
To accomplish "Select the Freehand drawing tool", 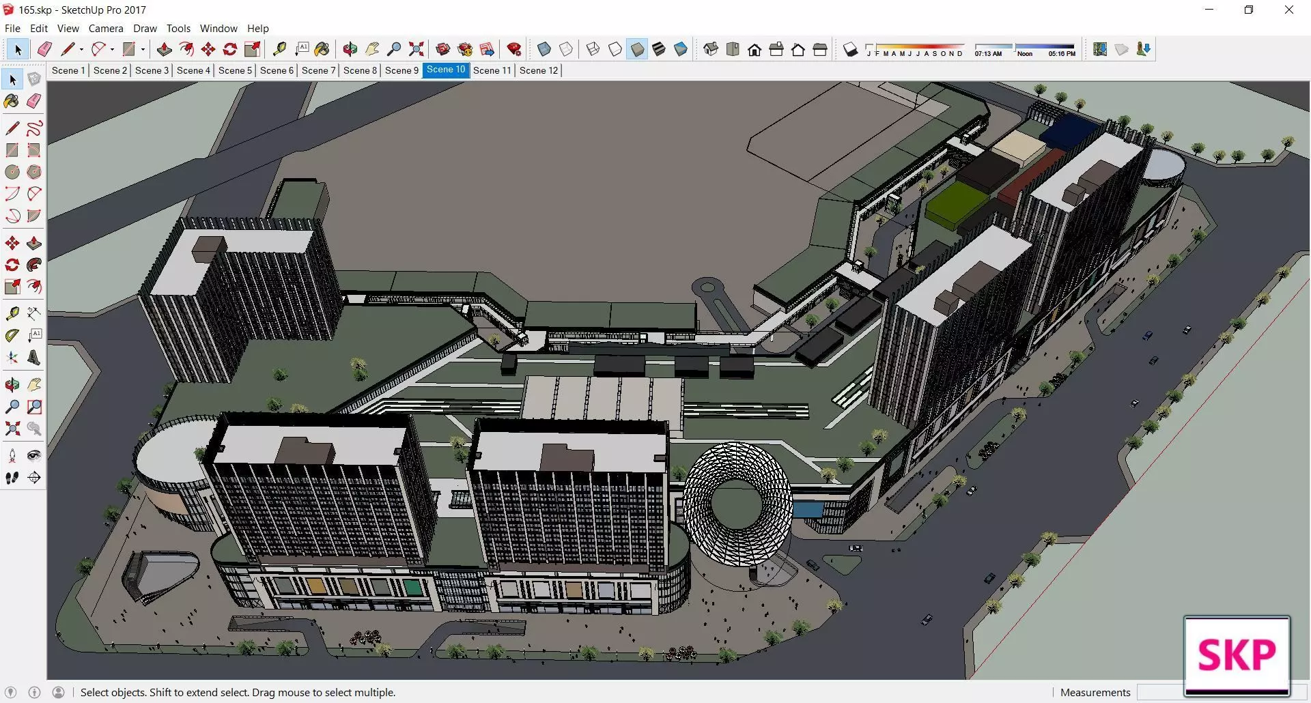I will 34,128.
